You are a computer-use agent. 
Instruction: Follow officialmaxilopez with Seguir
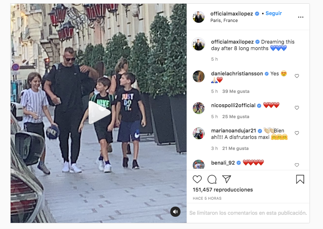click(273, 13)
